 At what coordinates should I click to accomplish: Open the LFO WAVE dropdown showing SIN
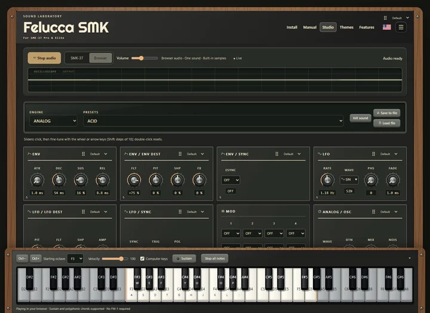(x=349, y=179)
